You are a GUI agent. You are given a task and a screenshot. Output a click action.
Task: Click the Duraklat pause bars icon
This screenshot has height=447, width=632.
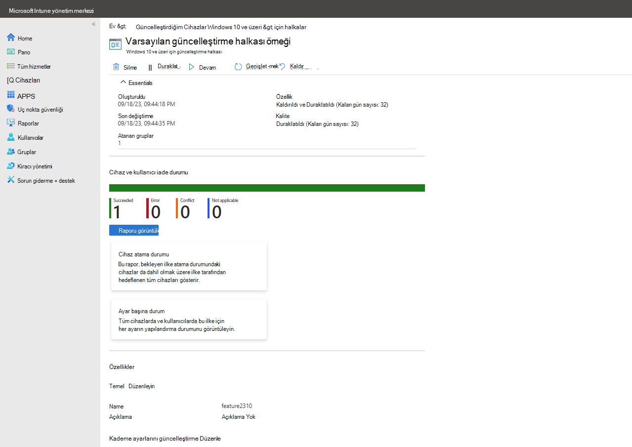(150, 68)
